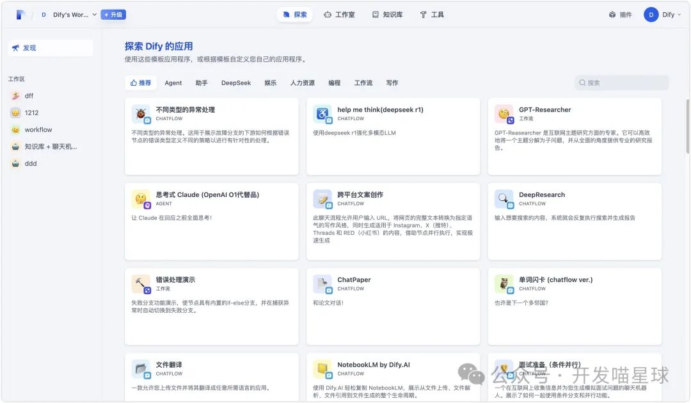Select the 推荐 category filter
Viewport: 691px width, 403px height.
click(x=141, y=83)
